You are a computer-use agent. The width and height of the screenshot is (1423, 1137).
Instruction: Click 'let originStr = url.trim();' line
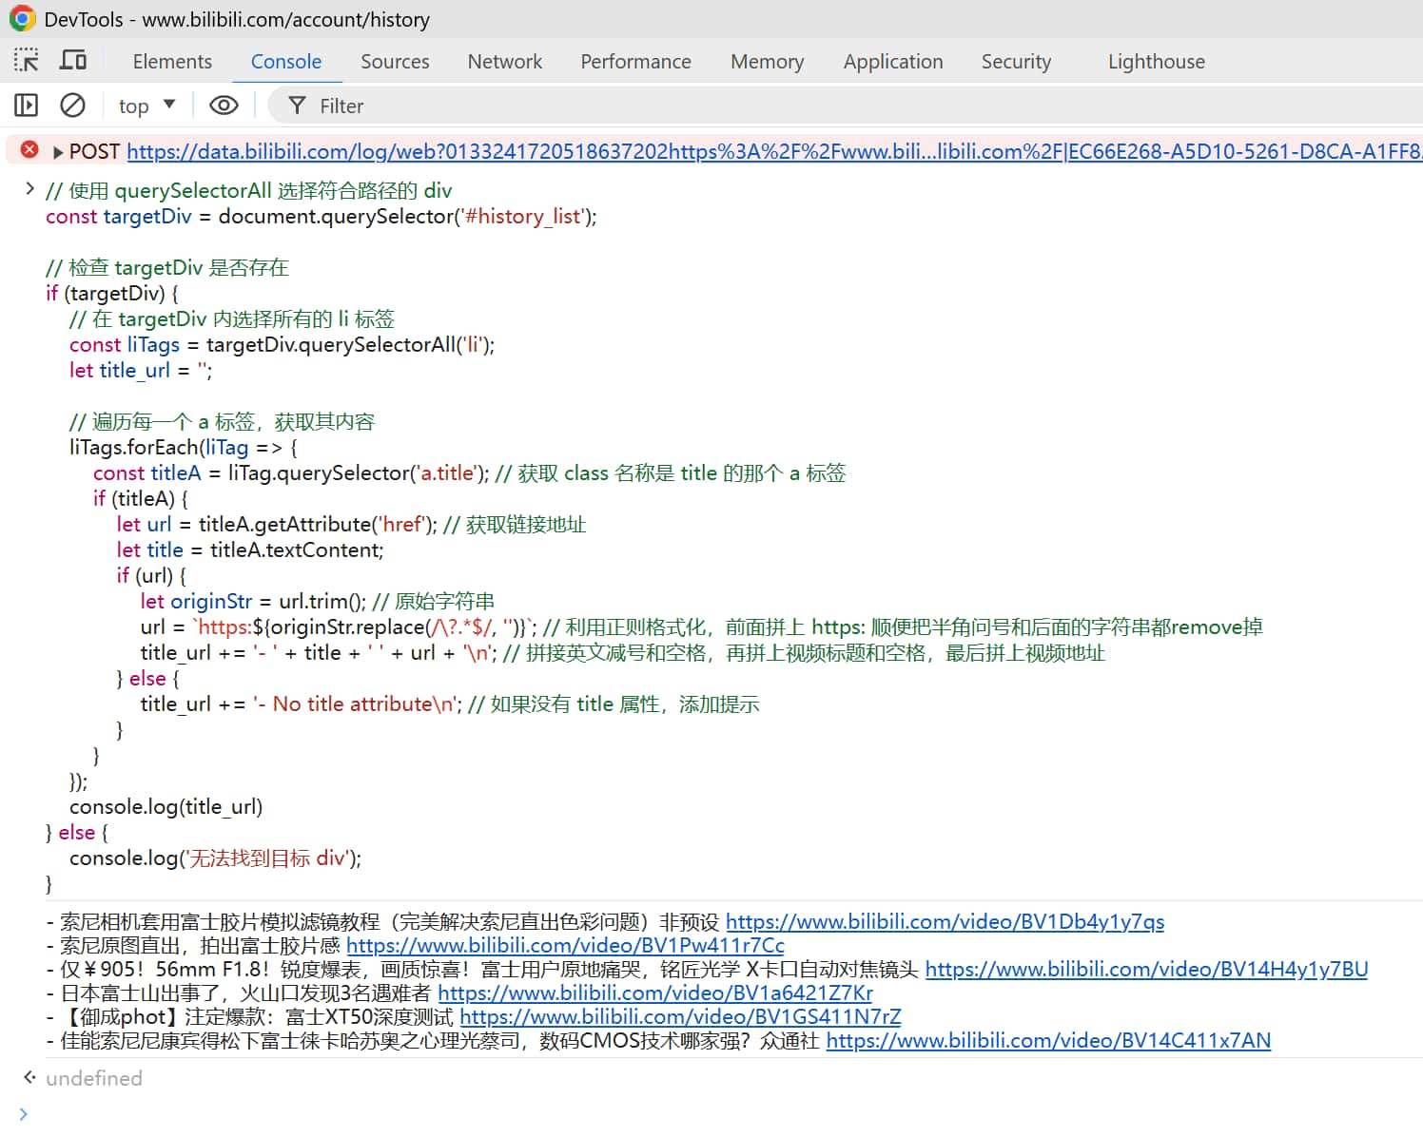(318, 601)
